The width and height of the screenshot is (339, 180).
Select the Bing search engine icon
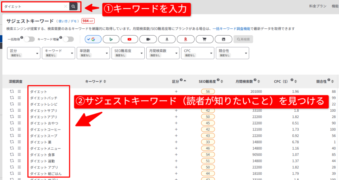tap(111, 39)
